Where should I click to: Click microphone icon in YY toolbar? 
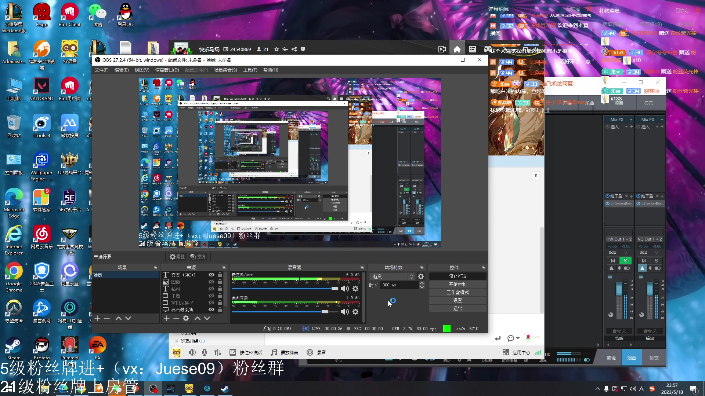205,352
